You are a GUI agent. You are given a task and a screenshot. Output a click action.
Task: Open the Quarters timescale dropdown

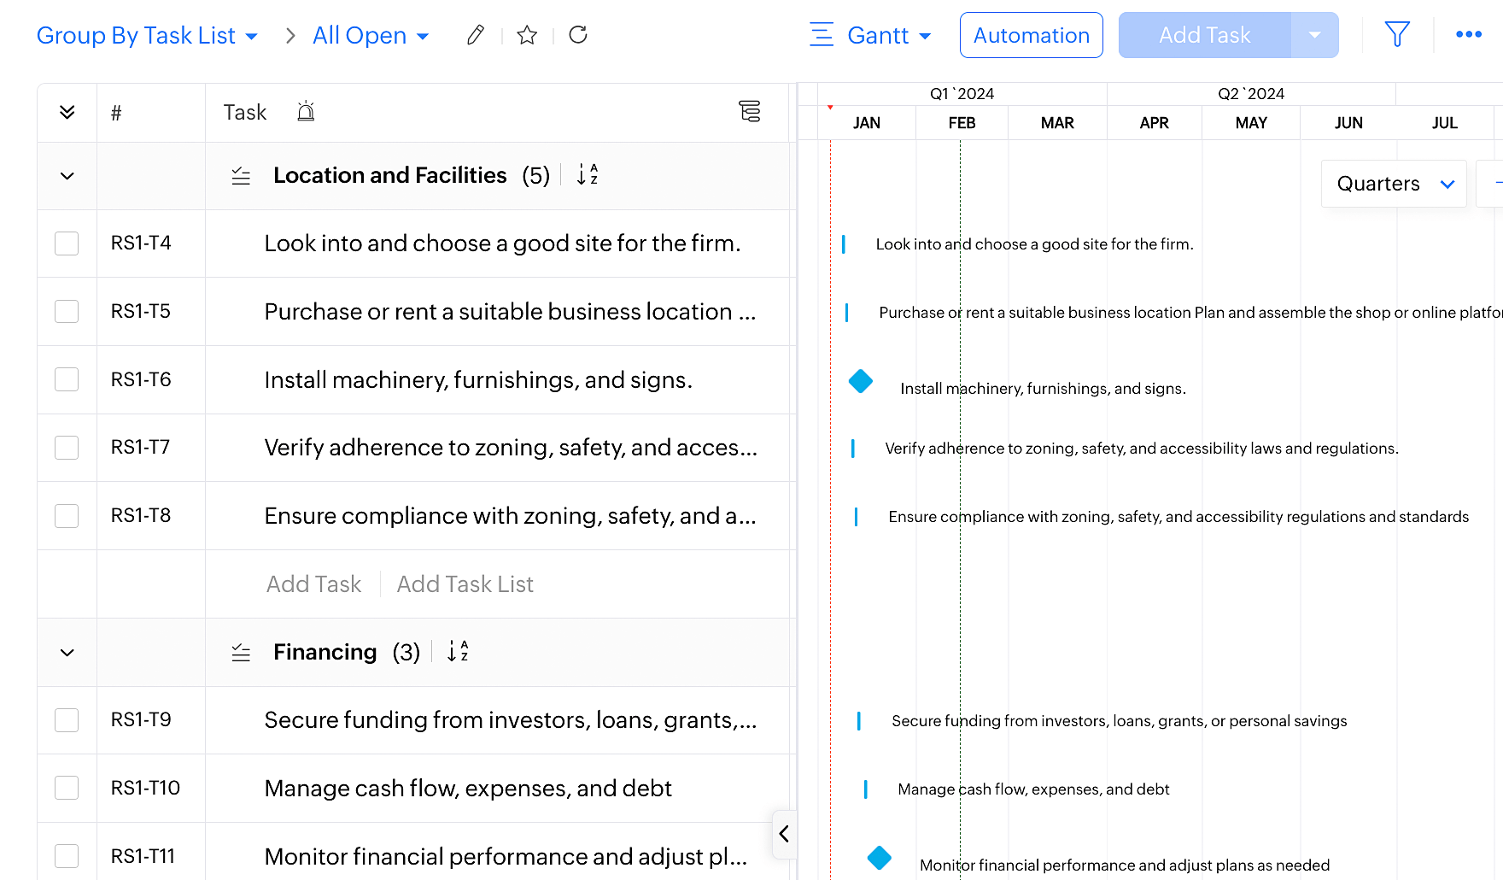click(x=1394, y=184)
